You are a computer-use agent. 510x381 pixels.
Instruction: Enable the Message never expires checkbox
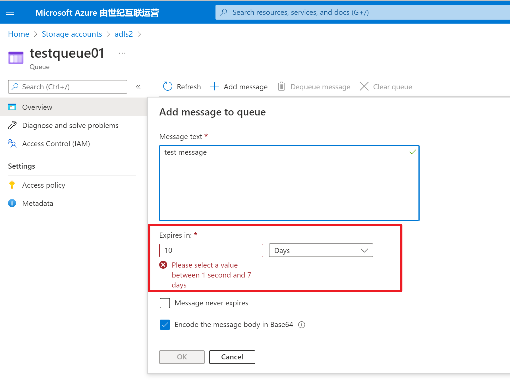click(x=165, y=303)
